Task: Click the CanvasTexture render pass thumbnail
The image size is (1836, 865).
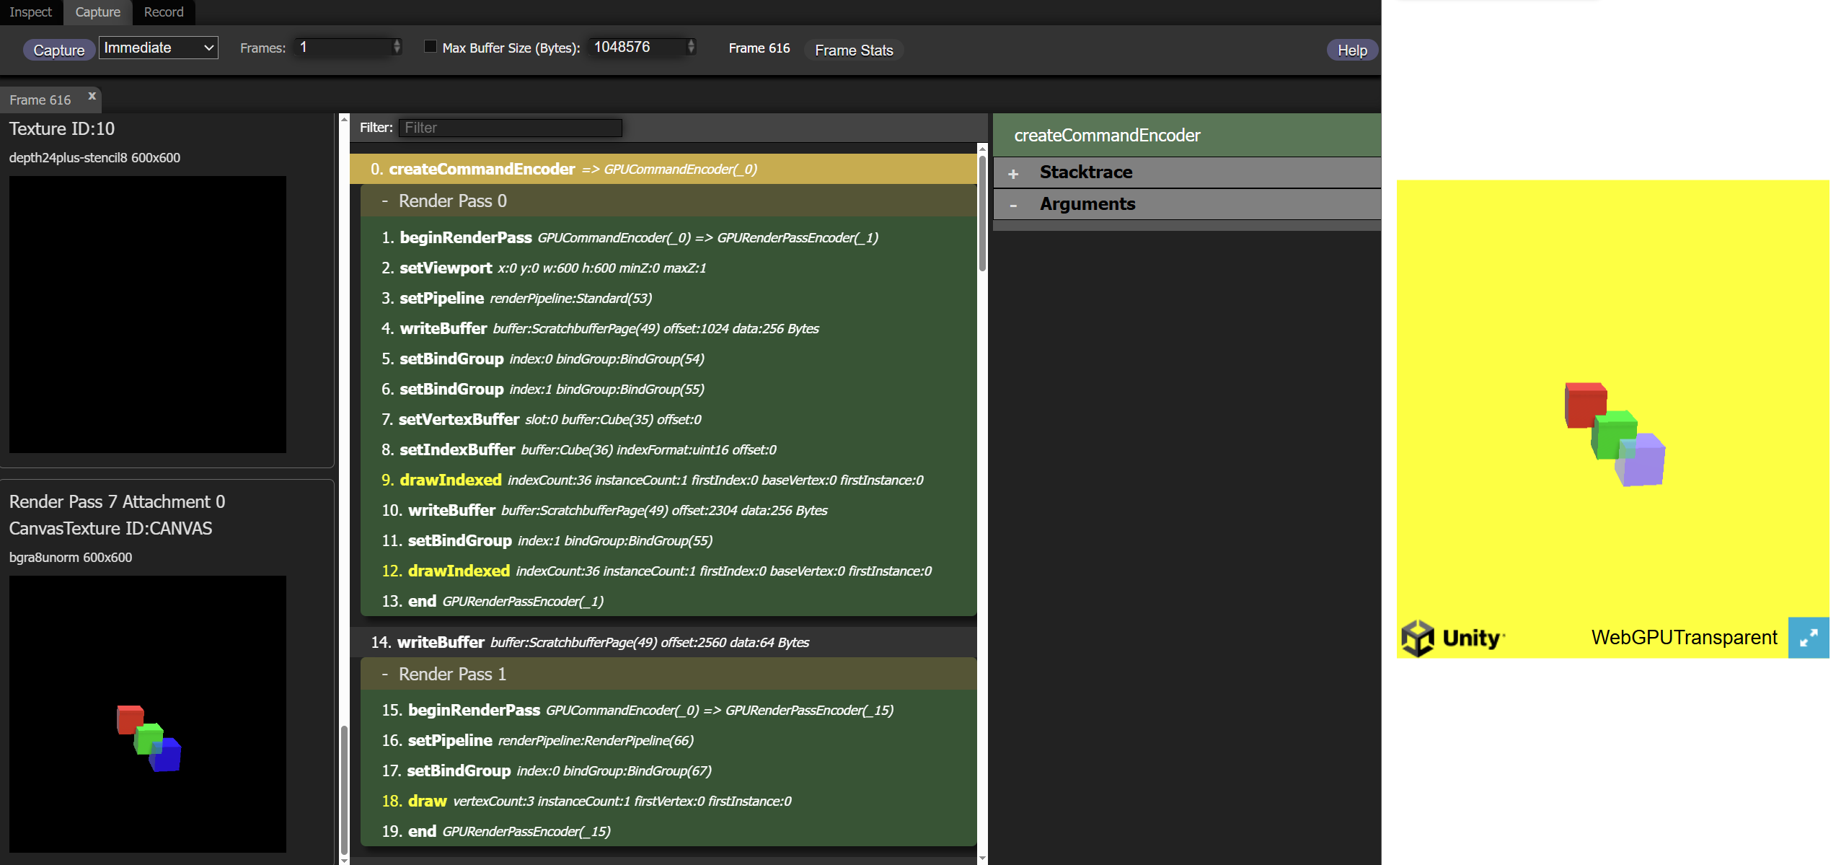Action: pyautogui.click(x=148, y=713)
